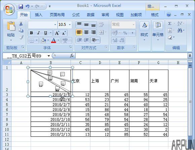Toggle Italic formatting

38,33
